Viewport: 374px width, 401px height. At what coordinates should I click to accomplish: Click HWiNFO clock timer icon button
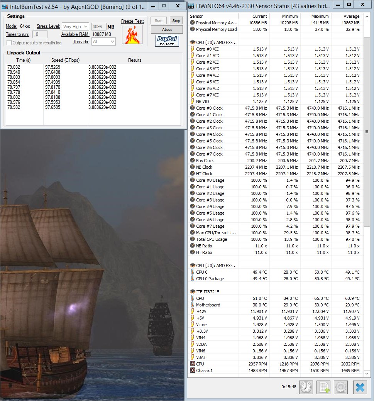[306, 387]
